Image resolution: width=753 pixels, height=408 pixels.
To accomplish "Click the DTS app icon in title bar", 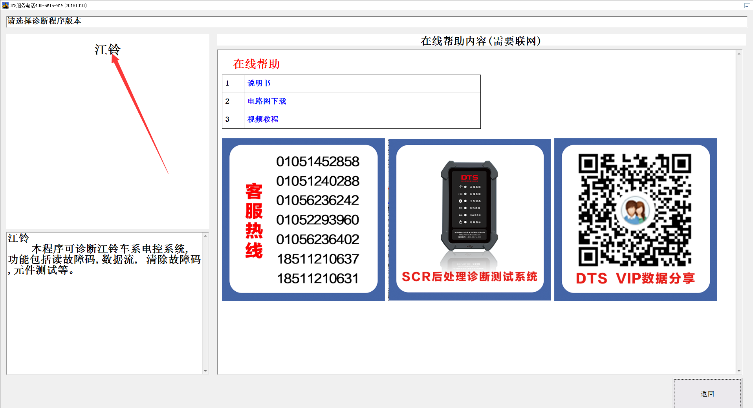I will click(x=5, y=5).
